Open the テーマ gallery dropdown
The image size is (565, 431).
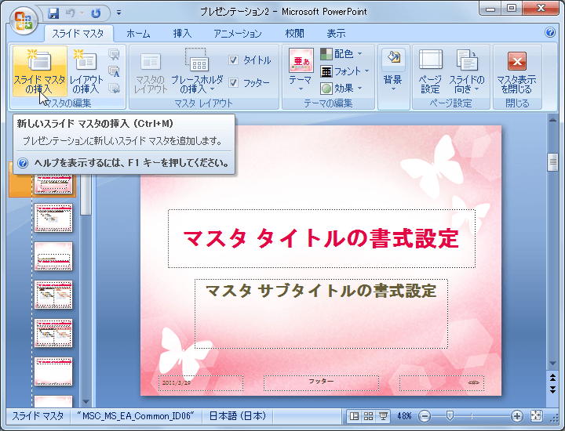tap(301, 71)
